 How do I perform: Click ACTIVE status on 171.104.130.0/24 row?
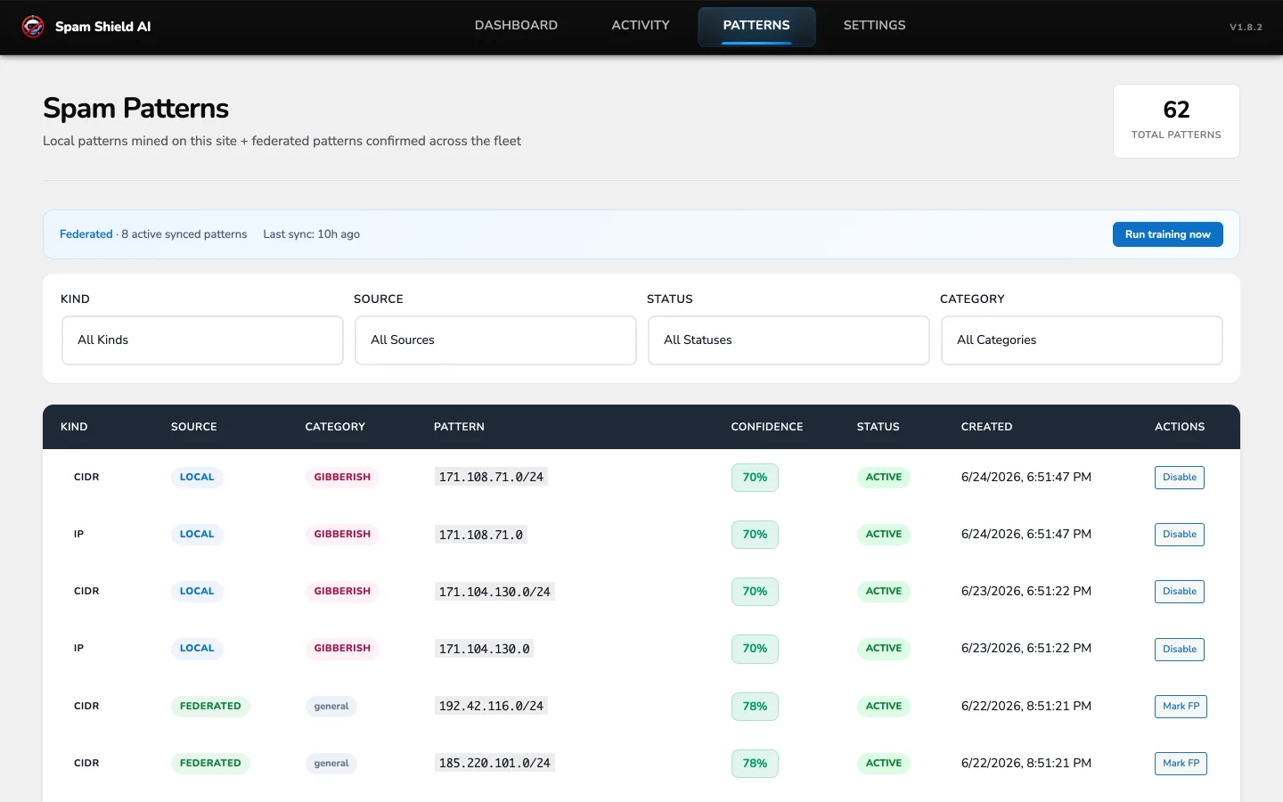pos(884,592)
